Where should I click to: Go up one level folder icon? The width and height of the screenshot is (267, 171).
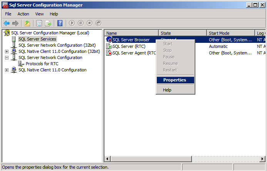[27, 23]
